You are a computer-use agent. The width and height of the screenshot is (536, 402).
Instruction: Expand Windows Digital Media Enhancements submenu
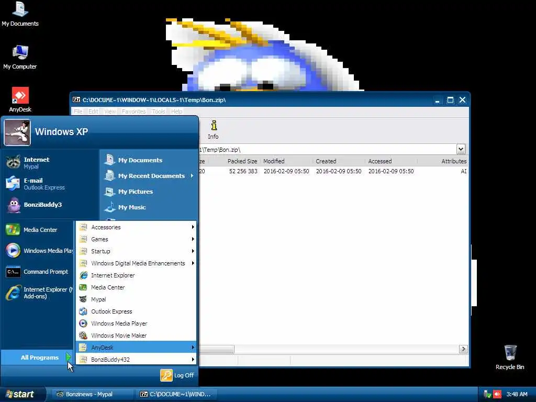pos(137,263)
